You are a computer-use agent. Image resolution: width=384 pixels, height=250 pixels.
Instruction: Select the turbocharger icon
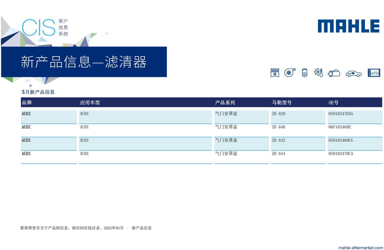(290, 73)
